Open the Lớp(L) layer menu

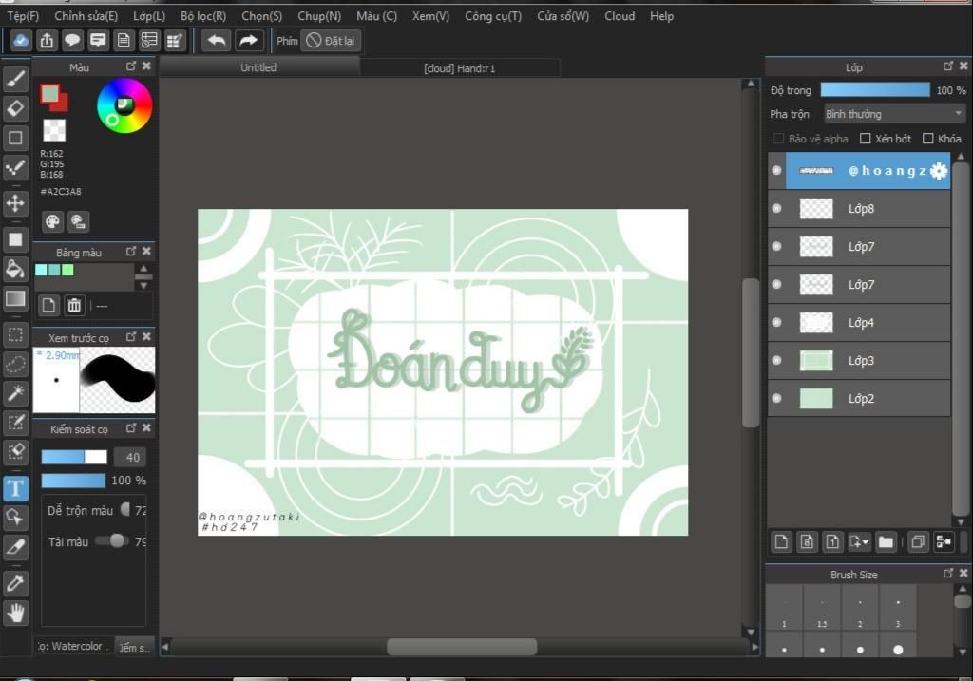[149, 16]
